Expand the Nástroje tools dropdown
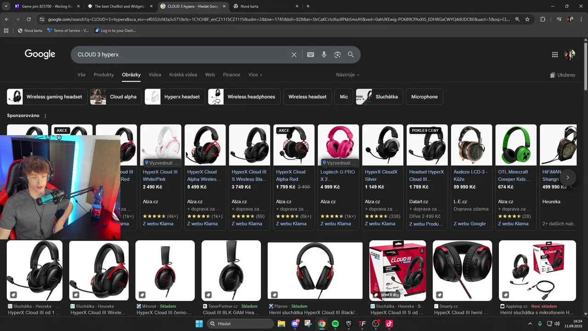 (x=348, y=74)
